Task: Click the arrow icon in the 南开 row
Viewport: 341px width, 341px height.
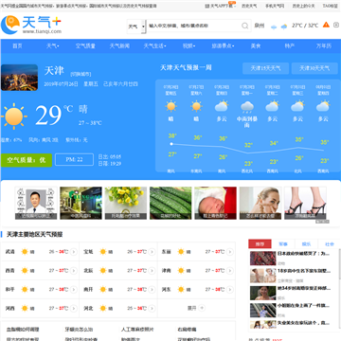Action: click(x=152, y=289)
